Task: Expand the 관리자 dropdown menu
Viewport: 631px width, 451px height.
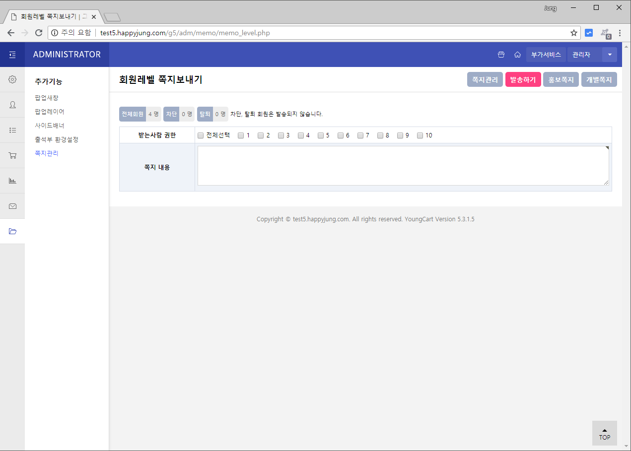Action: pyautogui.click(x=609, y=54)
